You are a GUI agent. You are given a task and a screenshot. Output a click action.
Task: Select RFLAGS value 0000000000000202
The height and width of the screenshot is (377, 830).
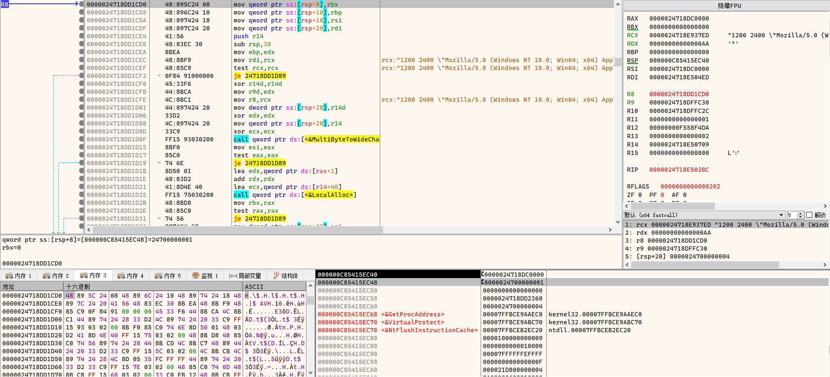click(x=690, y=187)
